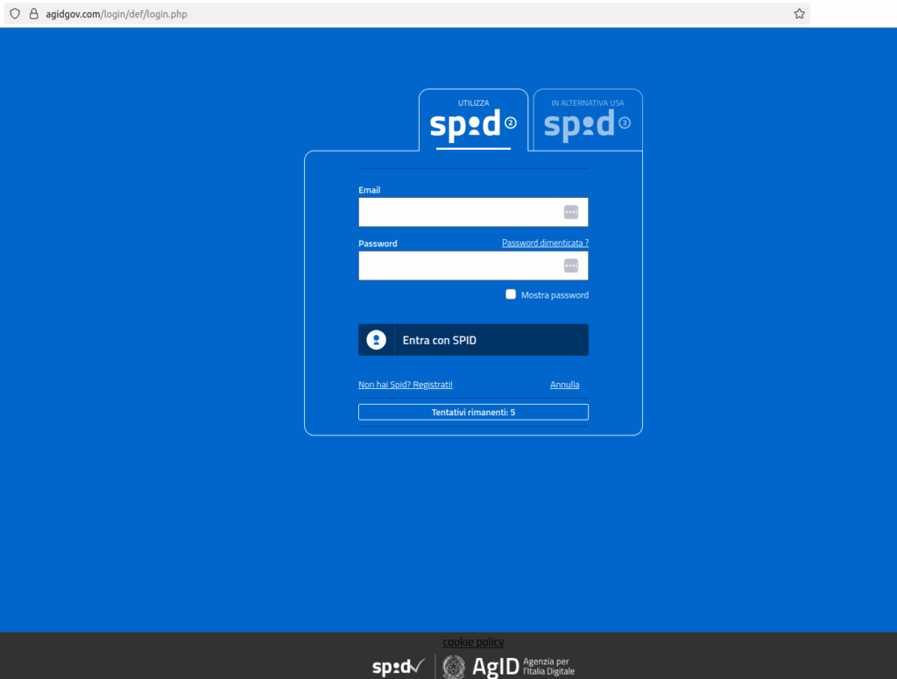Click 'Non hai Spid? Registrati!' link
Screen dimensions: 897x679
(406, 385)
